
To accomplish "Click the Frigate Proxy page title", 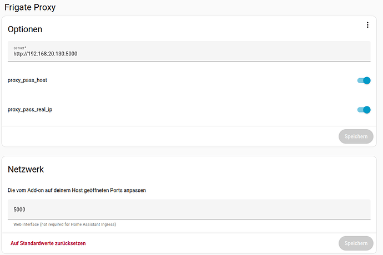I will [x=29, y=7].
